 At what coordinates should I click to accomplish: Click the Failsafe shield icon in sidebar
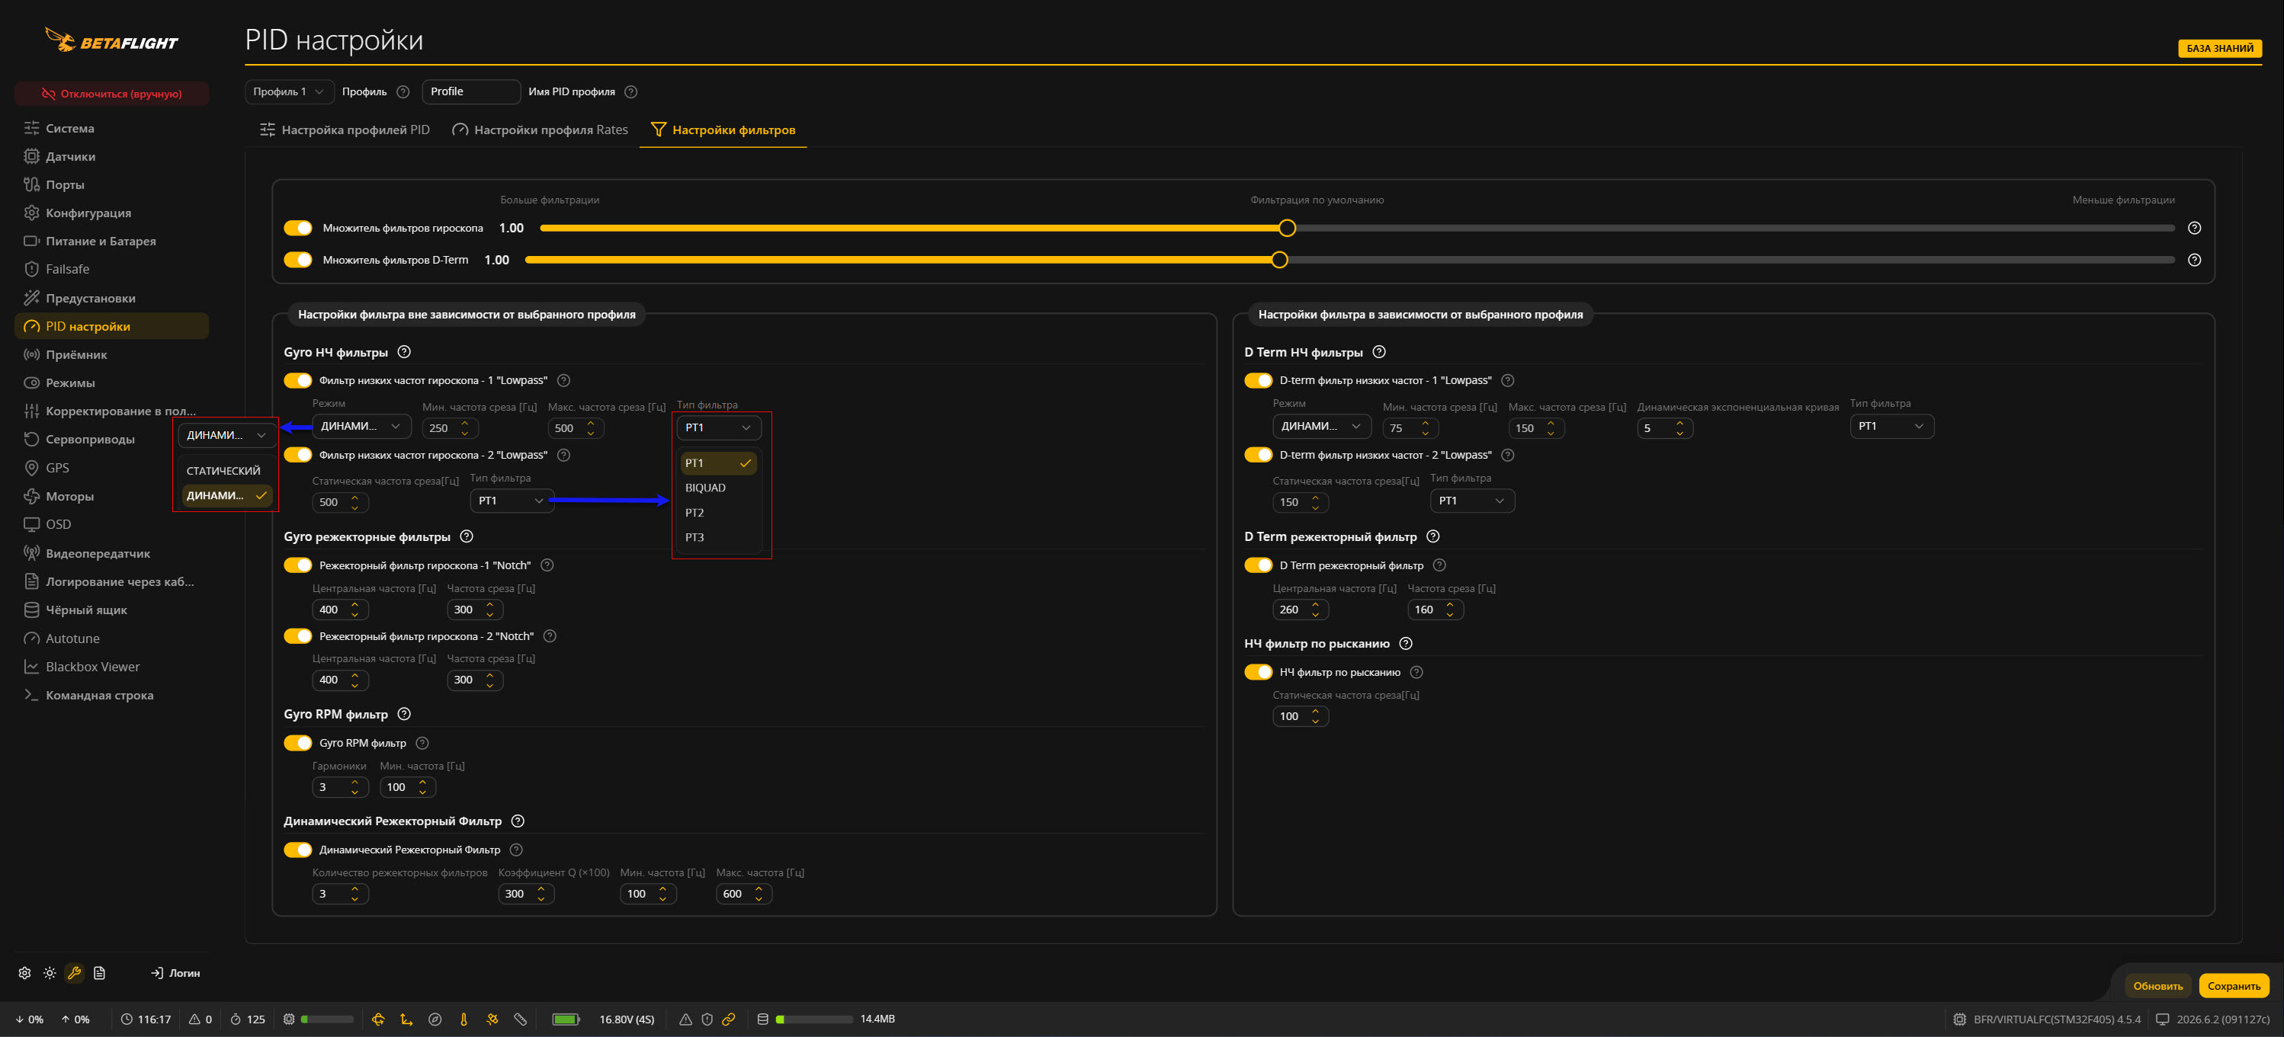click(31, 268)
